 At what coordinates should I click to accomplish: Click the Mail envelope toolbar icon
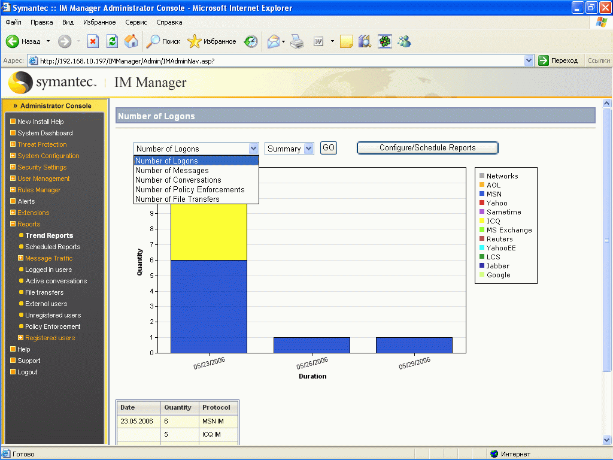click(273, 41)
